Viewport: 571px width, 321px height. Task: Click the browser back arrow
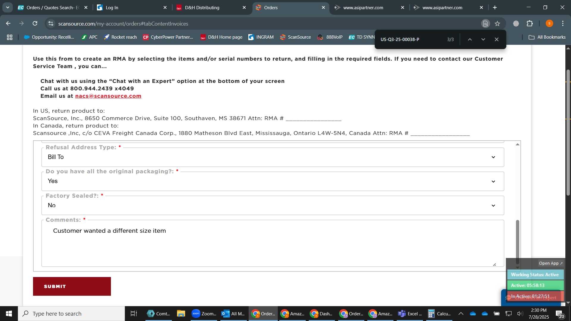pos(8,23)
